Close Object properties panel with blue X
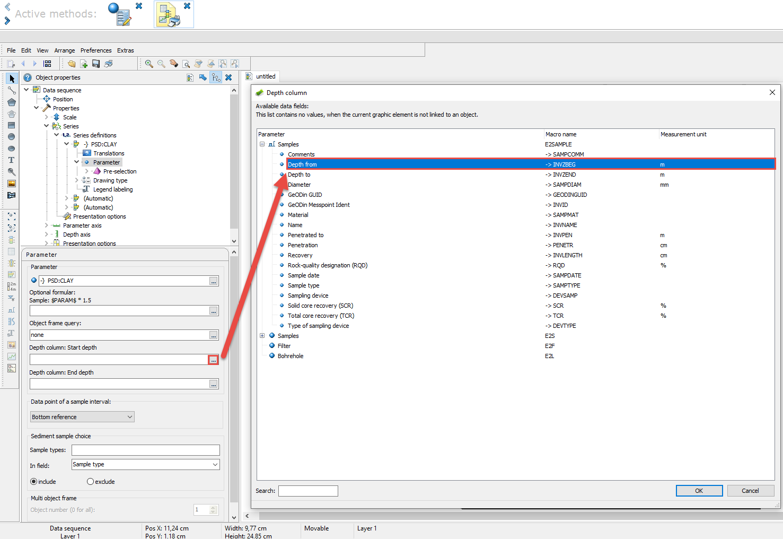The width and height of the screenshot is (783, 539). click(x=228, y=77)
